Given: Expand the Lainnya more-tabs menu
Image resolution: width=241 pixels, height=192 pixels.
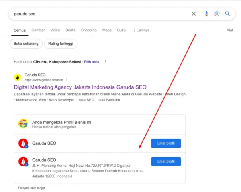Looking at the screenshot, I should pyautogui.click(x=141, y=30).
